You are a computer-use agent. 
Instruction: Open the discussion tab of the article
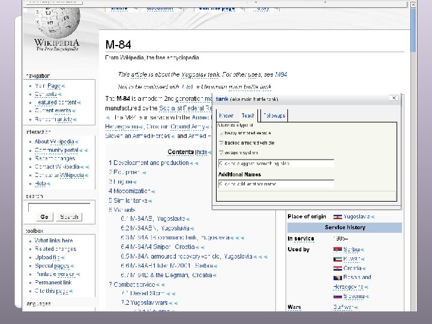click(x=160, y=8)
